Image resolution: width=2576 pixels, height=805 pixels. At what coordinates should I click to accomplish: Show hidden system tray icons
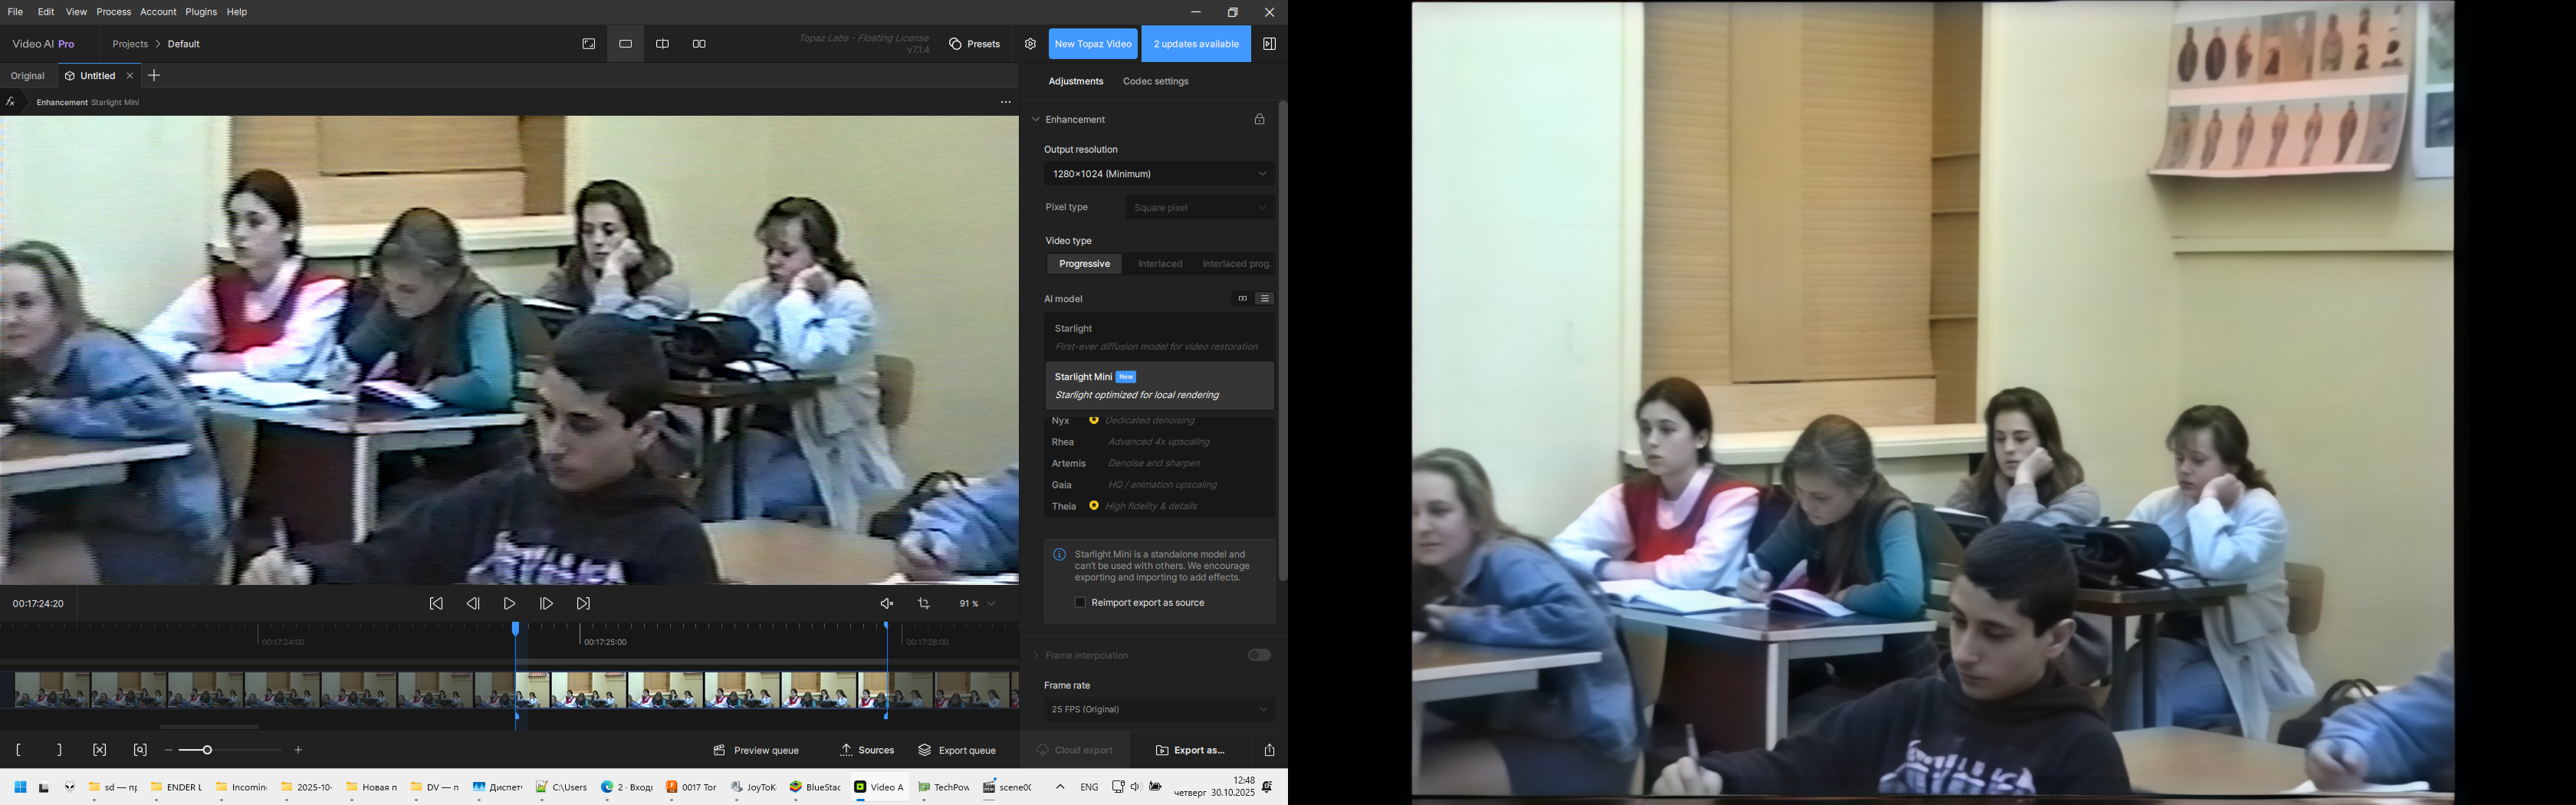(x=1060, y=787)
